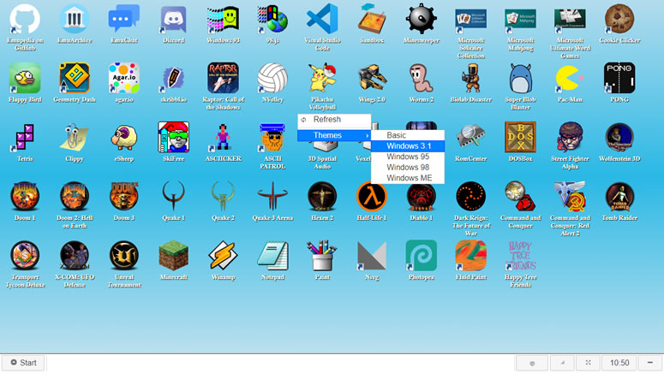The height and width of the screenshot is (373, 664).
Task: Toggle fullscreen from the taskbar tray
Action: [588, 363]
